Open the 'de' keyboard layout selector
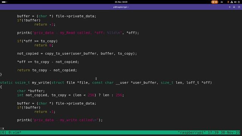Viewport: 242px width, 136px height. 222,2
